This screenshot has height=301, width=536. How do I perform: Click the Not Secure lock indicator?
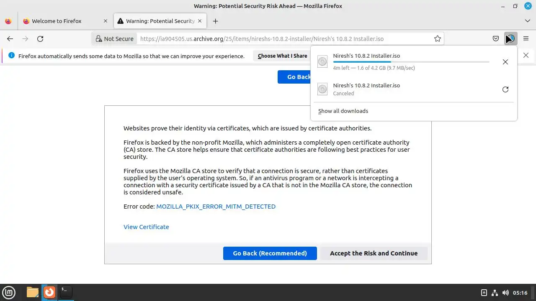[114, 39]
